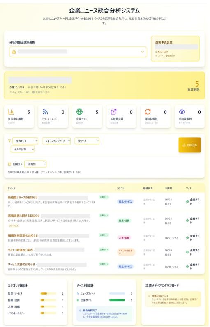Click the calendar icon next to 公開日
The image size is (210, 327).
(x=9, y=164)
